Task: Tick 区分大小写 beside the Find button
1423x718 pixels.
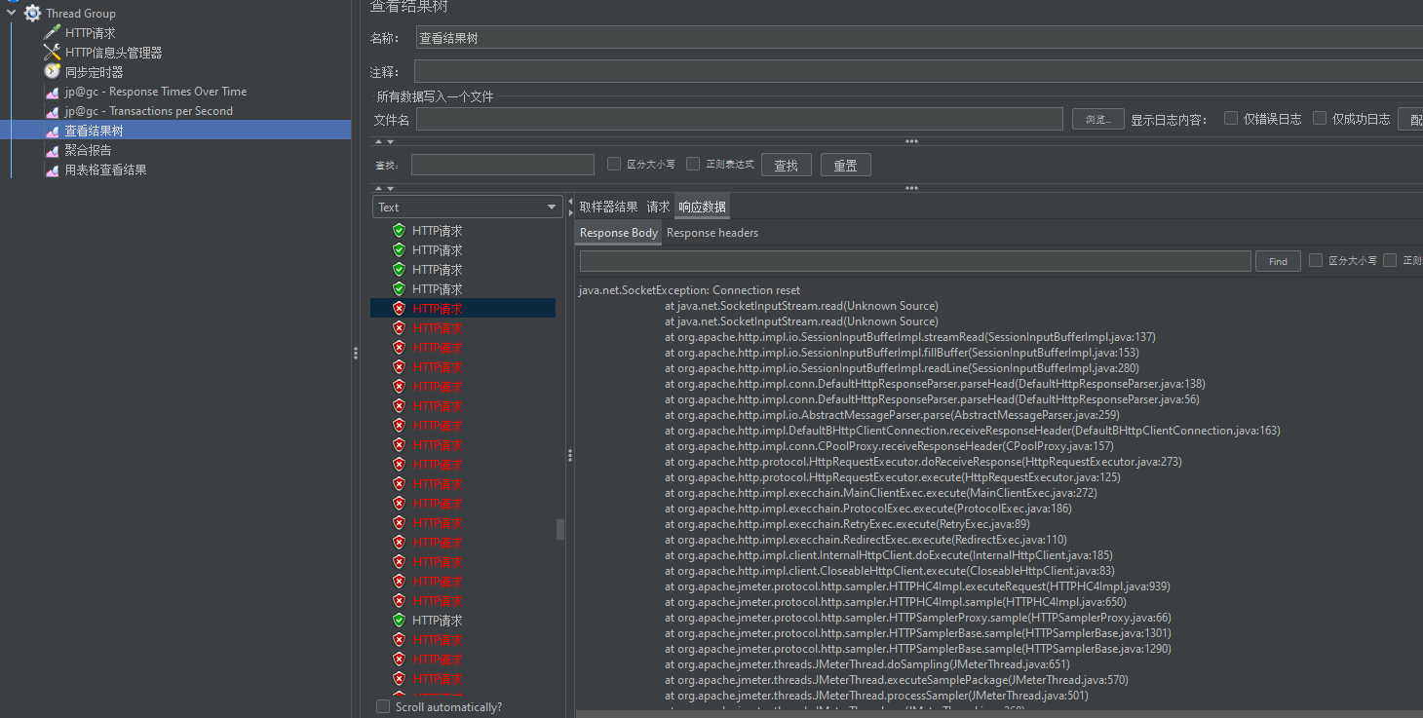Action: (x=1316, y=261)
